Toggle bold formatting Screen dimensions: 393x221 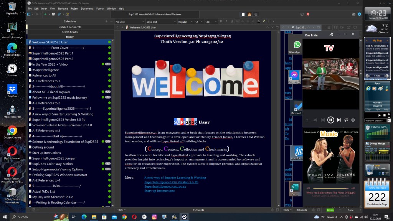[x=221, y=21]
